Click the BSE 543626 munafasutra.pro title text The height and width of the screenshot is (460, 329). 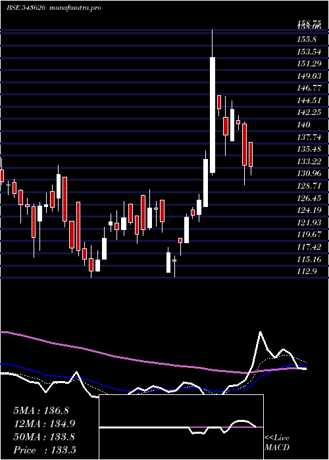54,8
